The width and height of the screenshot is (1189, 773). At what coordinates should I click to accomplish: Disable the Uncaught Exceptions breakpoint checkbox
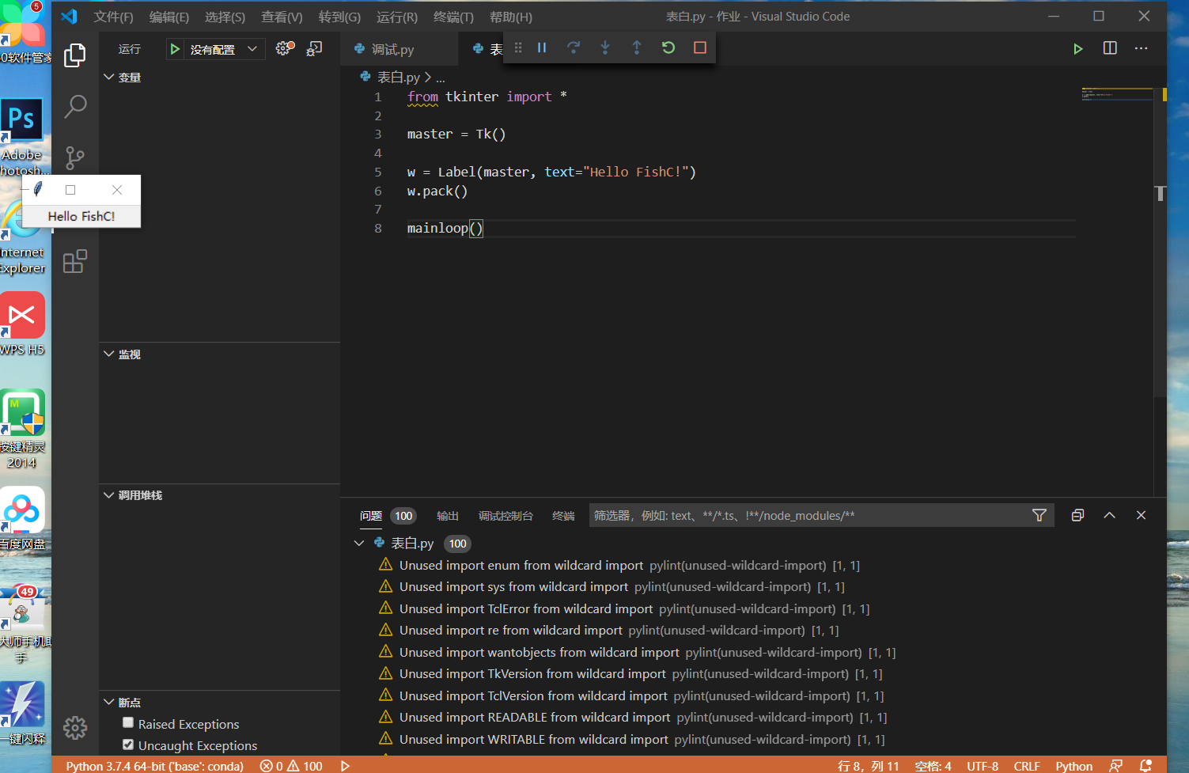[x=128, y=744]
